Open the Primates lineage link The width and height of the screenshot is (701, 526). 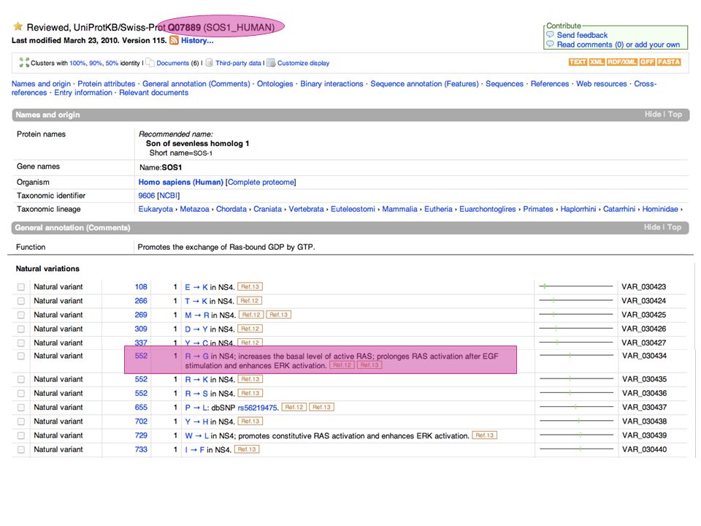click(538, 209)
